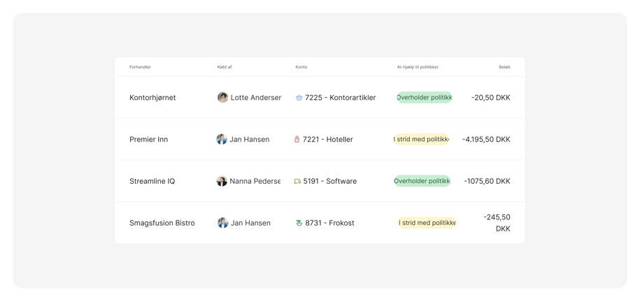Click the luggage icon beside 7221 - Hoteller
The width and height of the screenshot is (640, 301).
point(297,140)
